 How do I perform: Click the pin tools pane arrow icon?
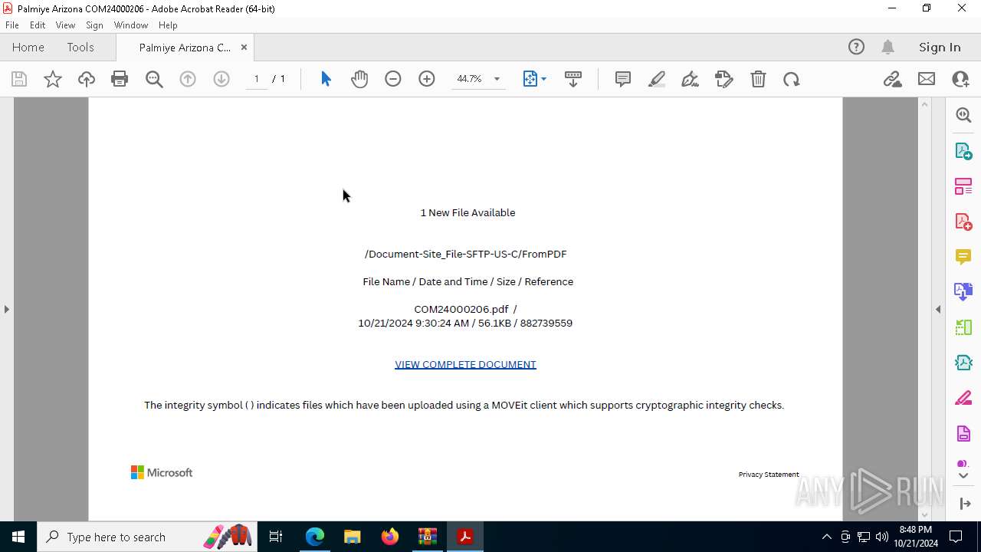point(963,503)
